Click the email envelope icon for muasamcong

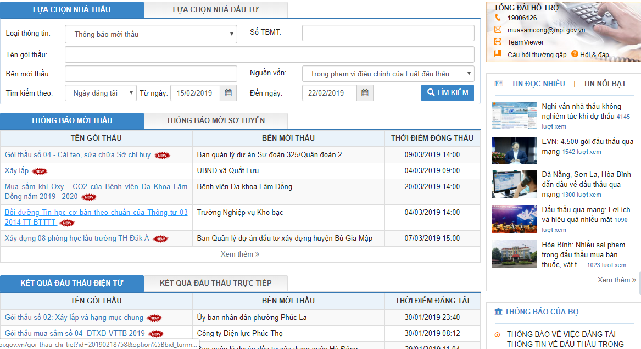(498, 30)
